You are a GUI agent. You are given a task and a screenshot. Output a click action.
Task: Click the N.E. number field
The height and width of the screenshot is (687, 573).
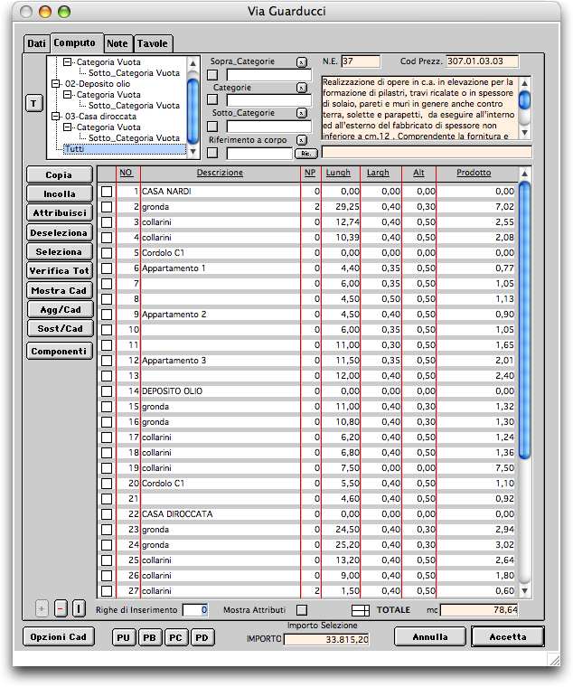[x=361, y=61]
